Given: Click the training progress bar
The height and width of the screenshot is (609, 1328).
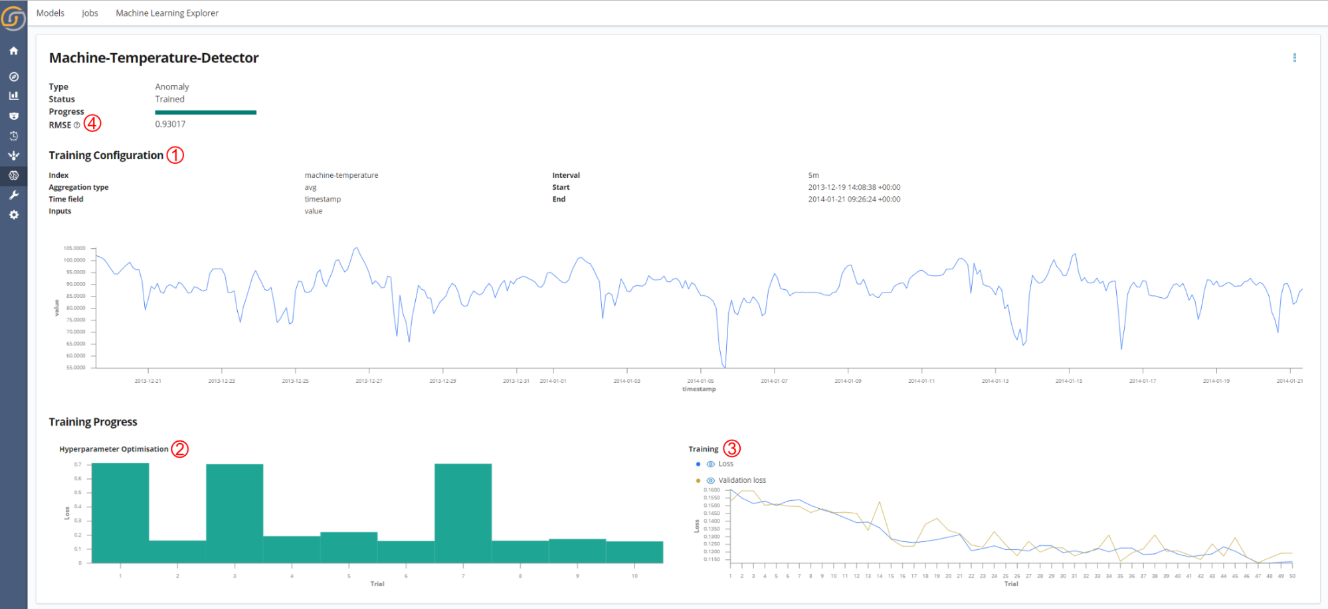Looking at the screenshot, I should pos(206,112).
